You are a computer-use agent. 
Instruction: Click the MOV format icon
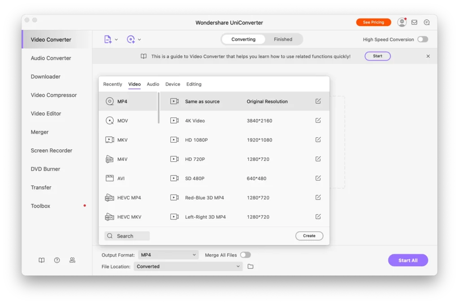[x=110, y=121]
